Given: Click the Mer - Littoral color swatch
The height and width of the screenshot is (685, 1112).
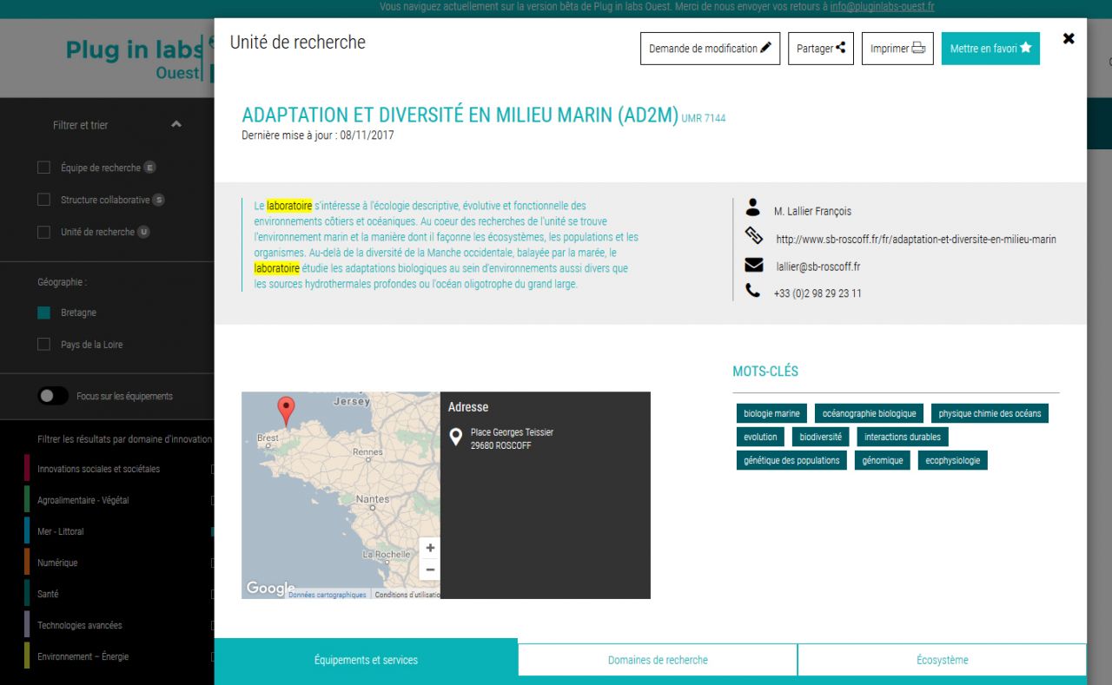Looking at the screenshot, I should [x=28, y=531].
